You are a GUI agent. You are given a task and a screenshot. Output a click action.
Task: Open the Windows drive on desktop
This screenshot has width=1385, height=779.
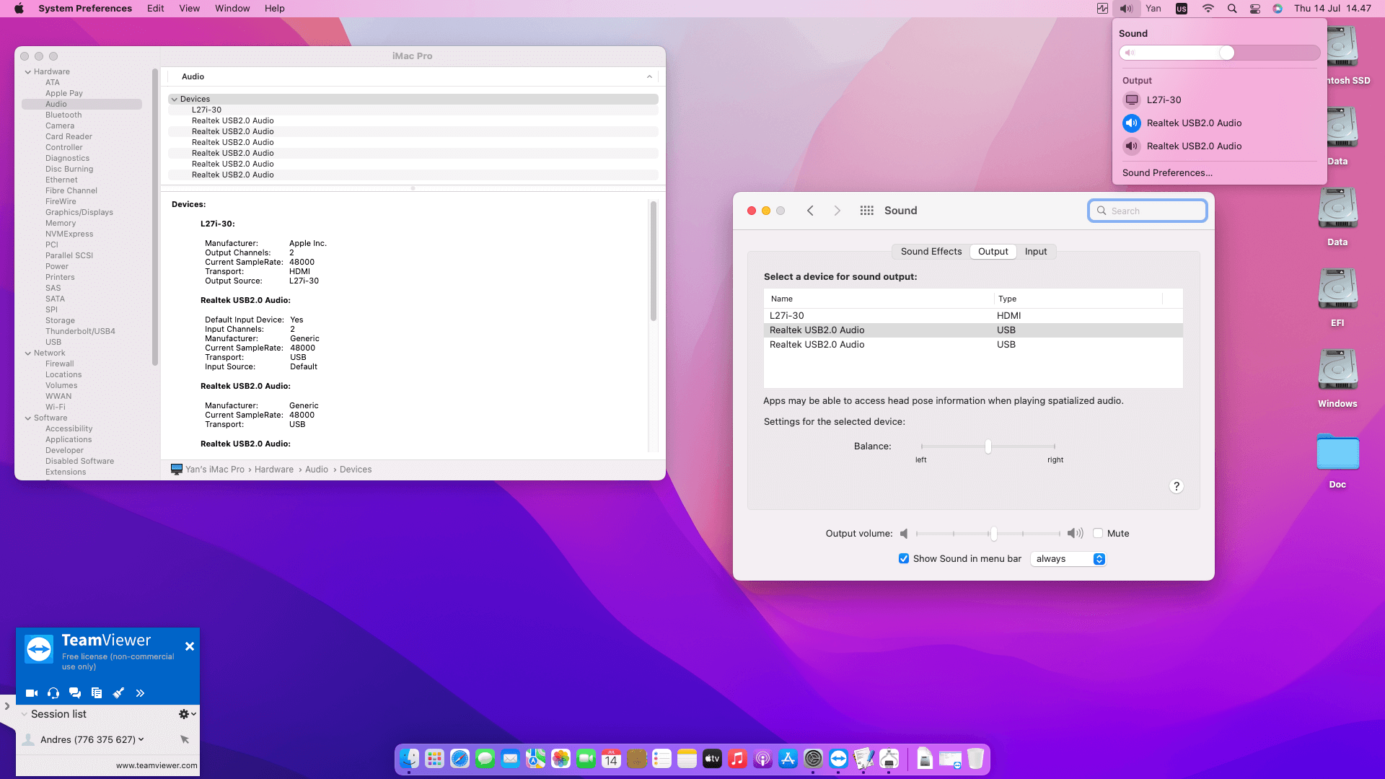1337,378
